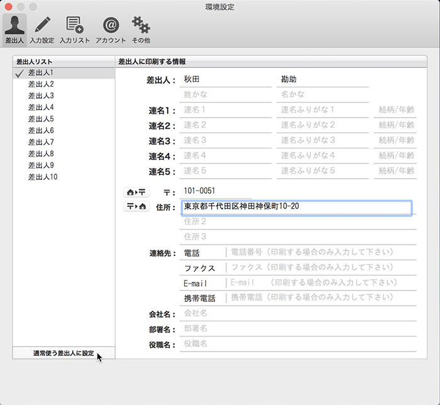
Task: Click postal-code-to-address conversion icon
Action: tap(136, 206)
